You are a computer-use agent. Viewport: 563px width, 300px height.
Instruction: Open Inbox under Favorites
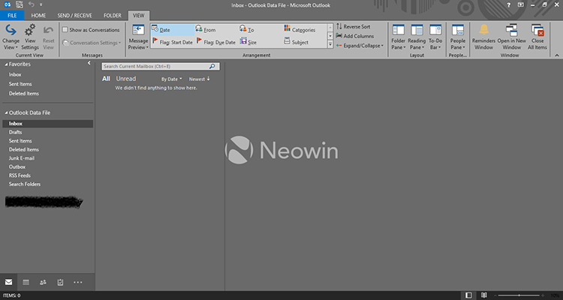[15, 75]
